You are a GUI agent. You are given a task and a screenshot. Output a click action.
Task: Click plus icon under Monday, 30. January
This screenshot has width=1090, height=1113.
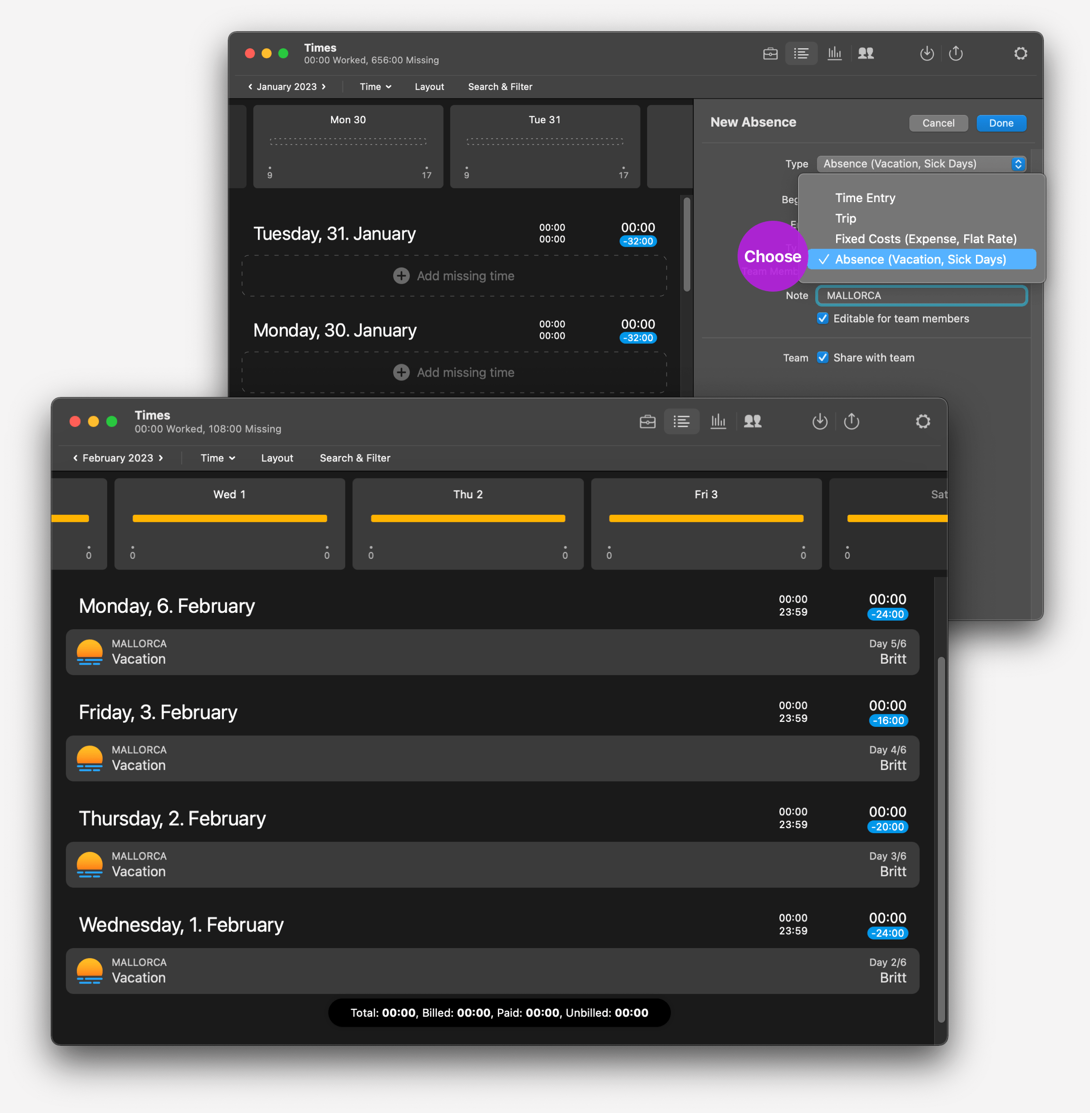pos(401,373)
